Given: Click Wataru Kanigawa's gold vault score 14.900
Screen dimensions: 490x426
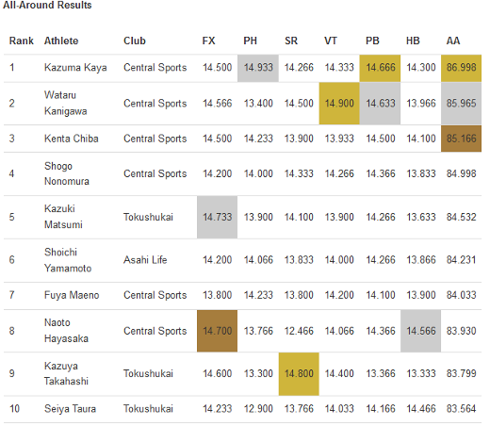Looking at the screenshot, I should [339, 104].
